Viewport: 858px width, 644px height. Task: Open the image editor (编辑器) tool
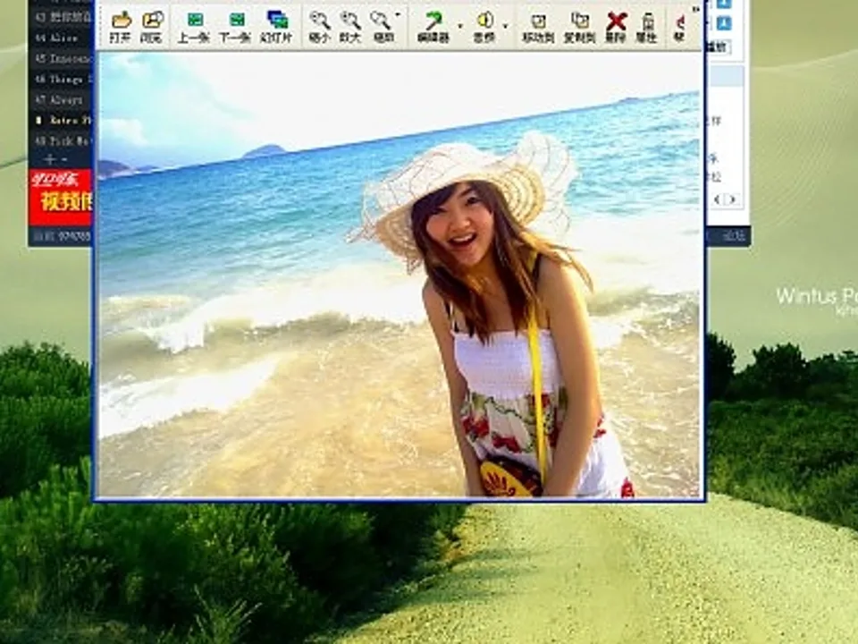(x=433, y=25)
